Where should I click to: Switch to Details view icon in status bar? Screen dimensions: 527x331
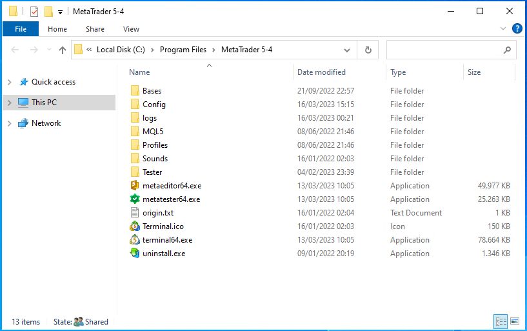tap(501, 321)
